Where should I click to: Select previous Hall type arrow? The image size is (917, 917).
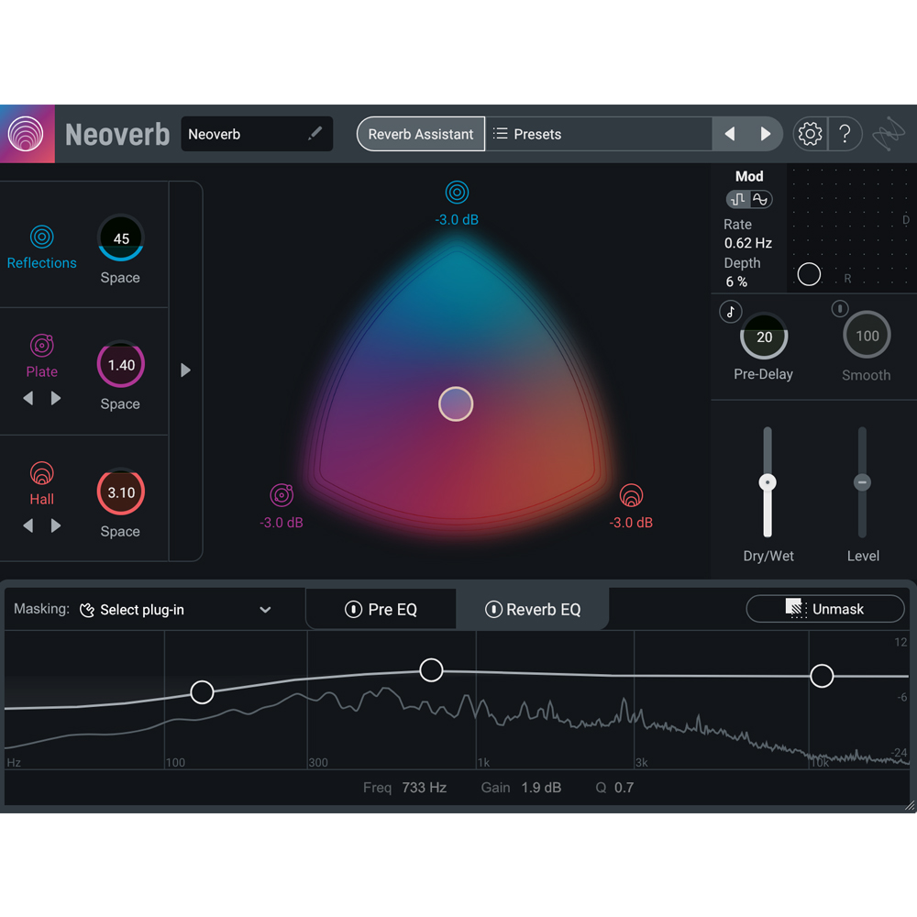(28, 525)
